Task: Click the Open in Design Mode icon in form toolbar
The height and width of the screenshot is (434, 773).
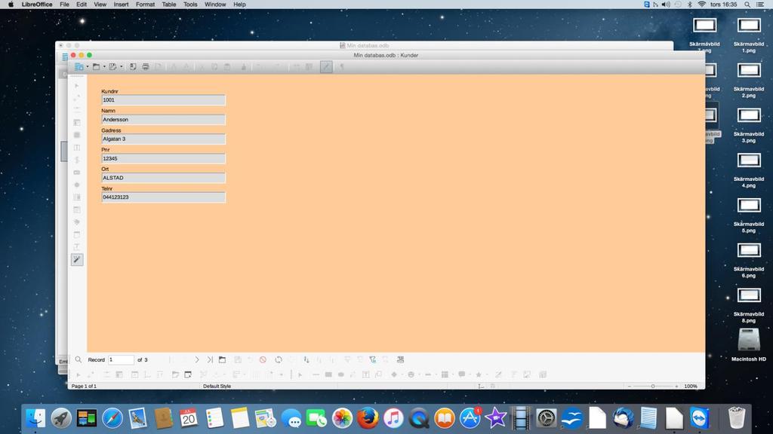Action: [x=188, y=374]
